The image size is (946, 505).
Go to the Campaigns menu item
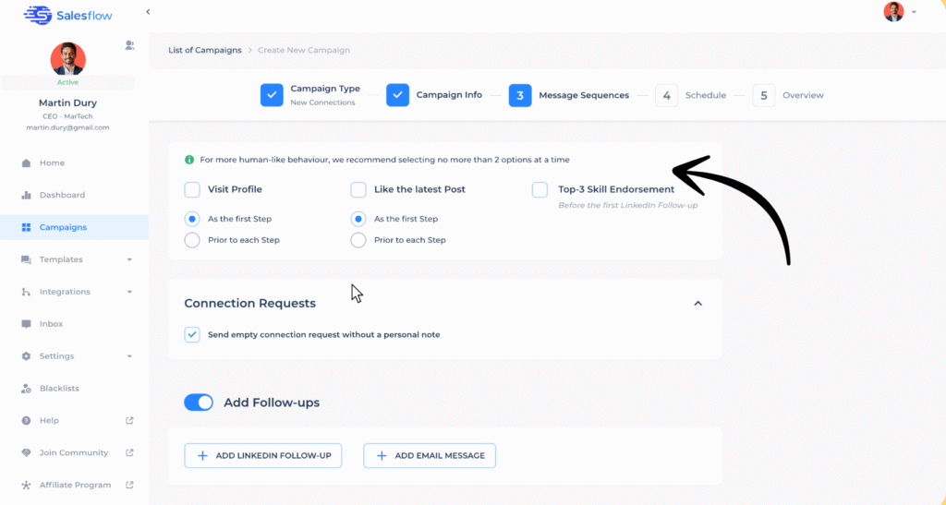[x=63, y=228]
